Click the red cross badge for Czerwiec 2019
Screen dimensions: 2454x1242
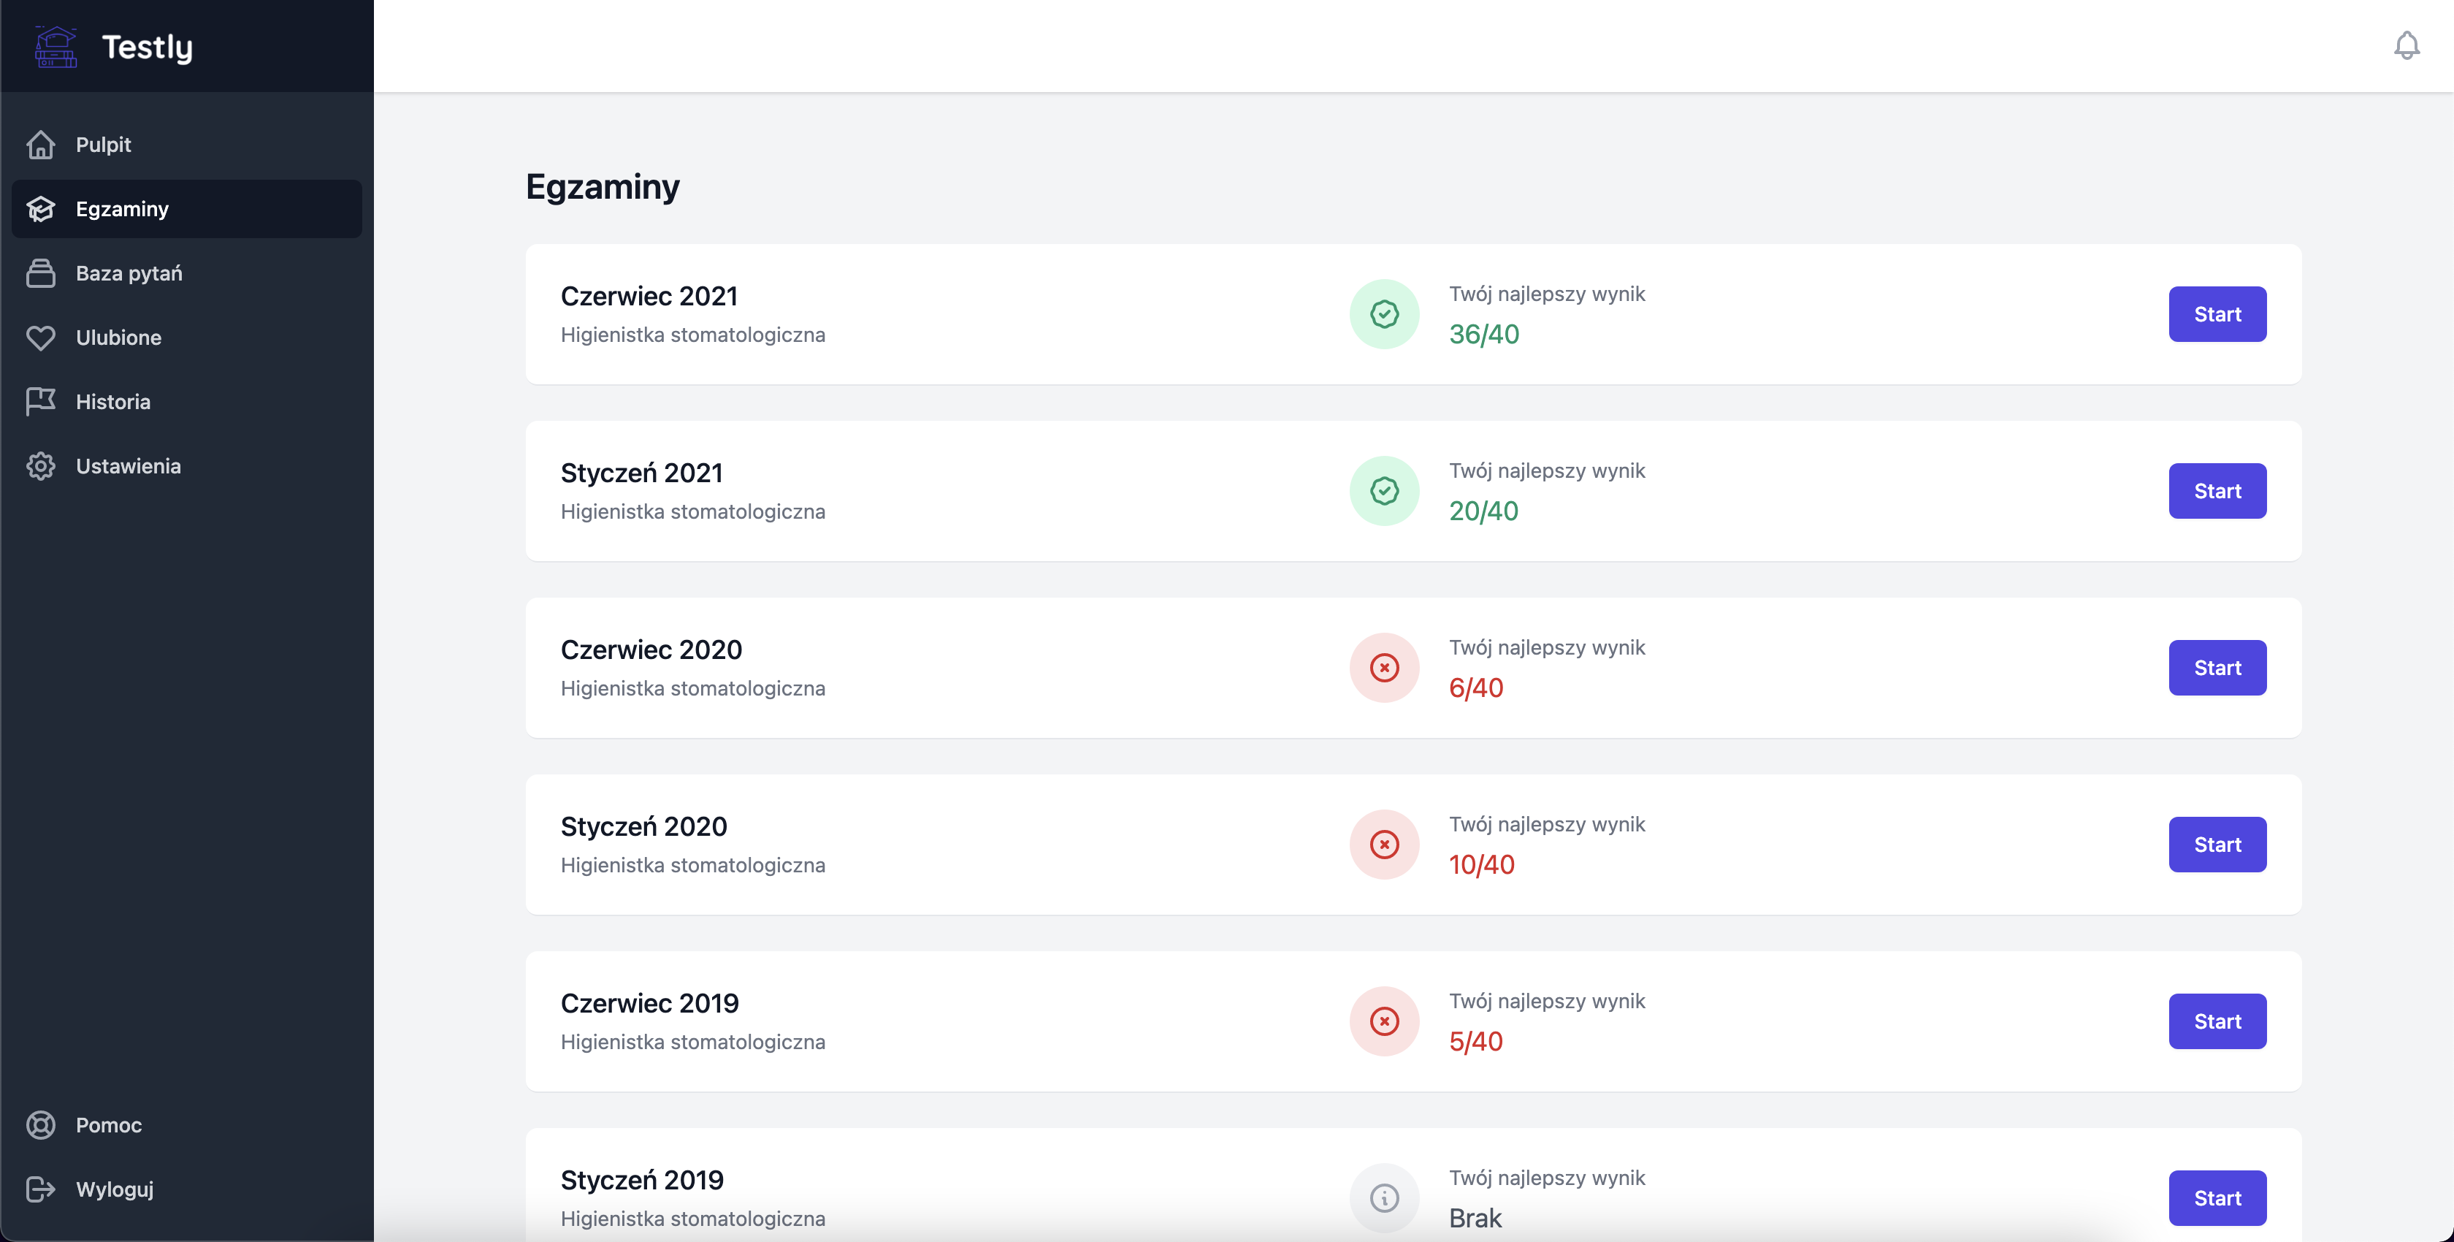pyautogui.click(x=1384, y=1021)
